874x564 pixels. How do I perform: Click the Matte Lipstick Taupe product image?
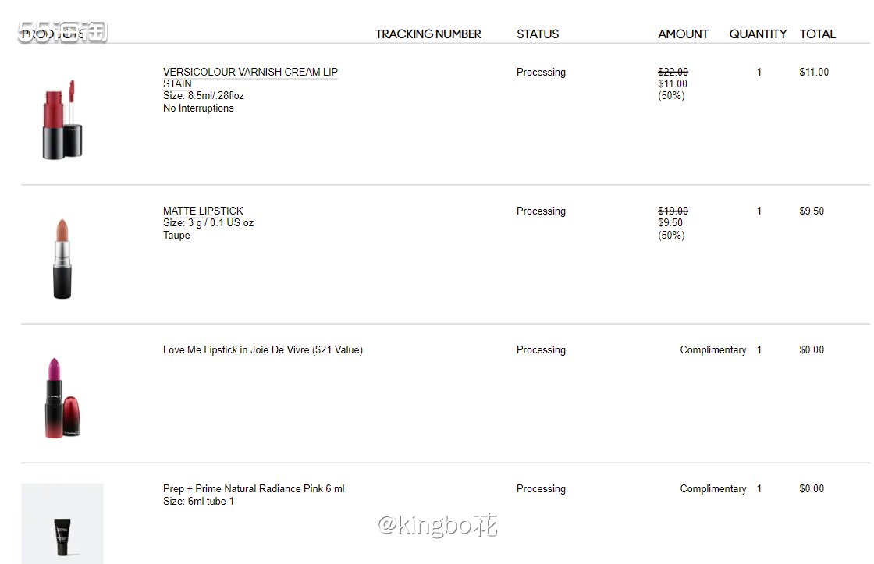click(x=62, y=258)
